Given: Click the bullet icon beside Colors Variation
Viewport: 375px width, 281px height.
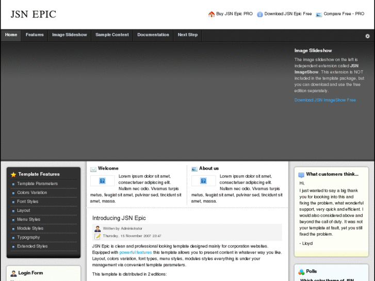Looking at the screenshot, I should click(x=13, y=193).
